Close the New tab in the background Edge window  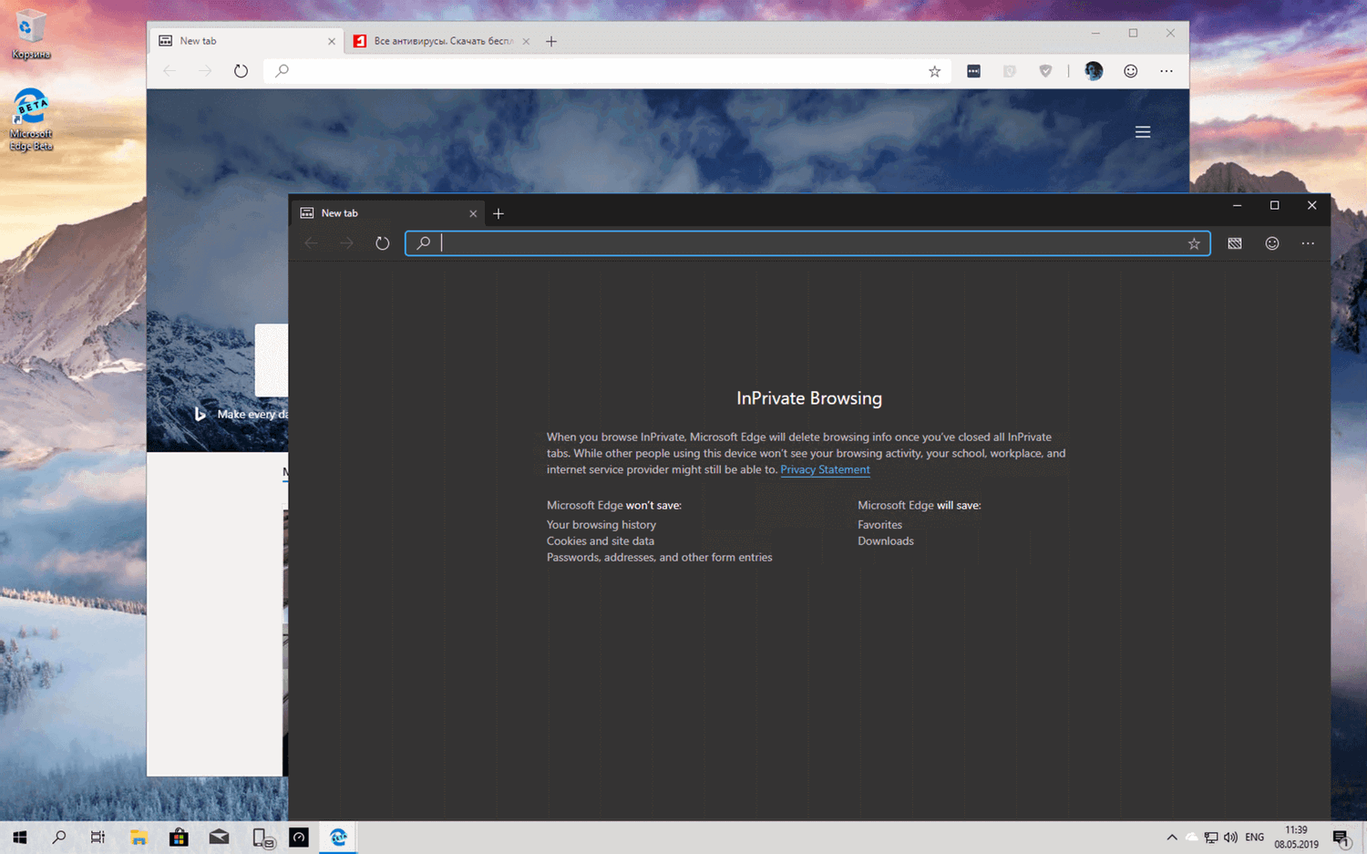[332, 41]
